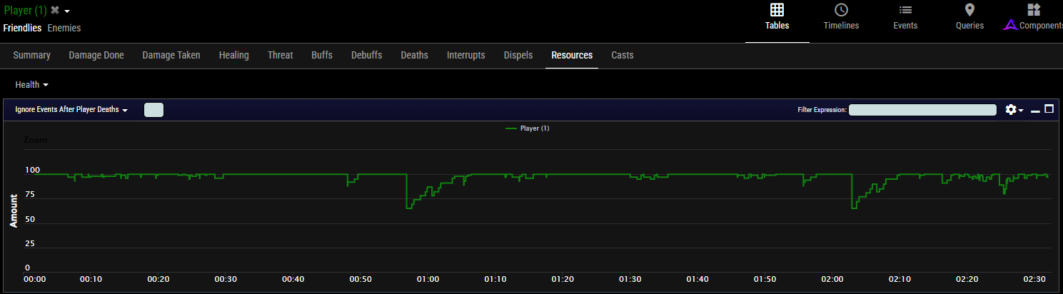Focus the Filter Expression input field
This screenshot has height=294, width=1063.
point(922,110)
